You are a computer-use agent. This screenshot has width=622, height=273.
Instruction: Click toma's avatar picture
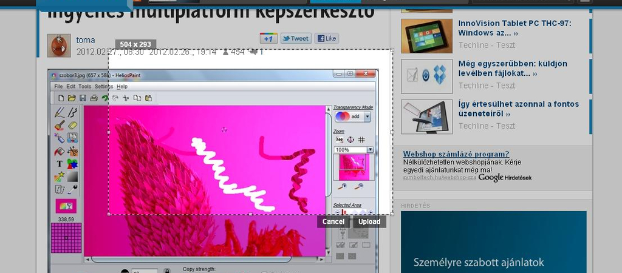[59, 45]
